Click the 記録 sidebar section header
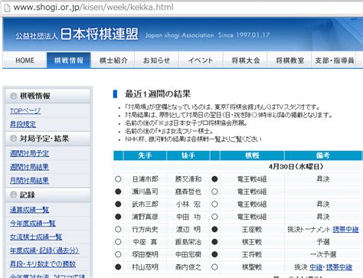The width and height of the screenshot is (363, 278). point(47,195)
